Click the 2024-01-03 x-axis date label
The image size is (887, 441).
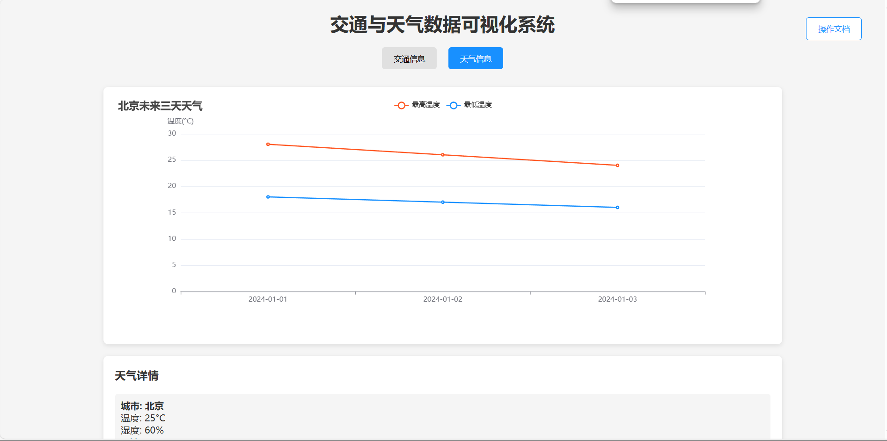(x=617, y=299)
